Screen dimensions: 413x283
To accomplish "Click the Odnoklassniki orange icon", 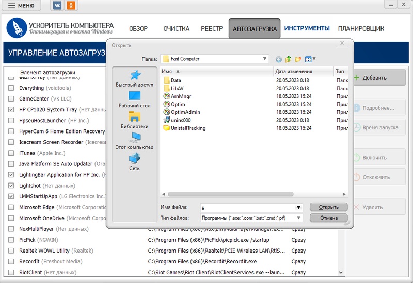I will 70,6.
